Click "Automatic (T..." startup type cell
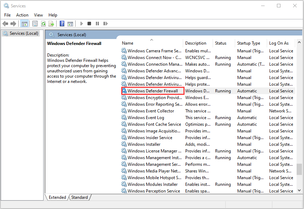The width and height of the screenshot is (304, 209). [x=251, y=64]
